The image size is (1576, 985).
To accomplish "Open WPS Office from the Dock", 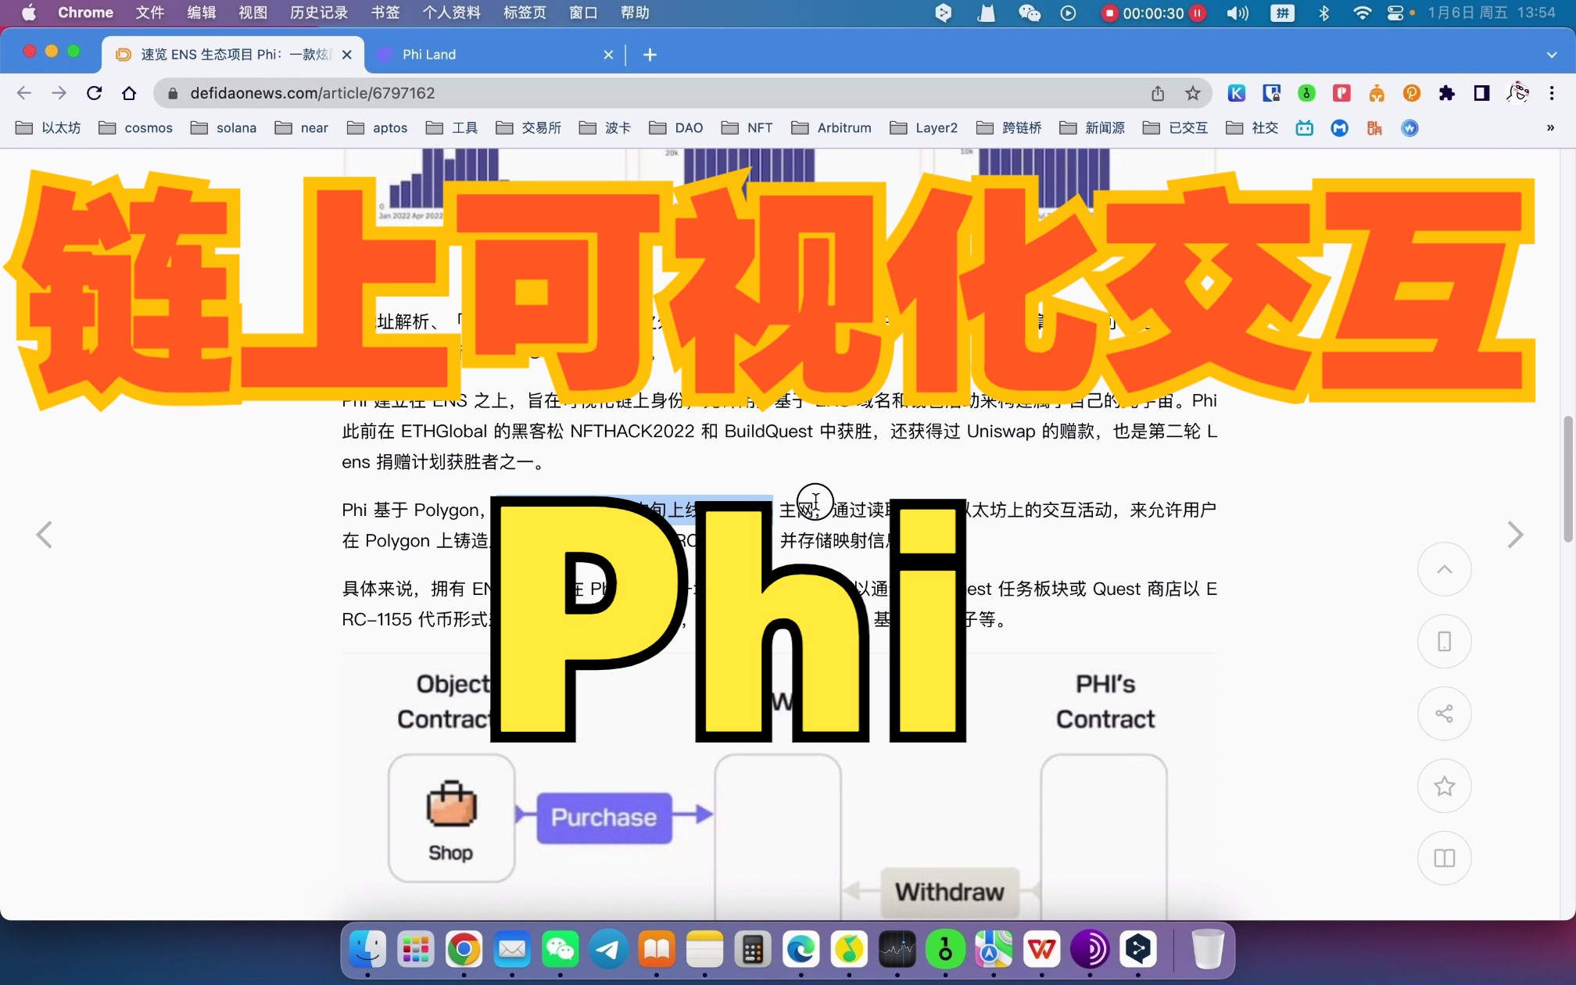I will 1041,950.
